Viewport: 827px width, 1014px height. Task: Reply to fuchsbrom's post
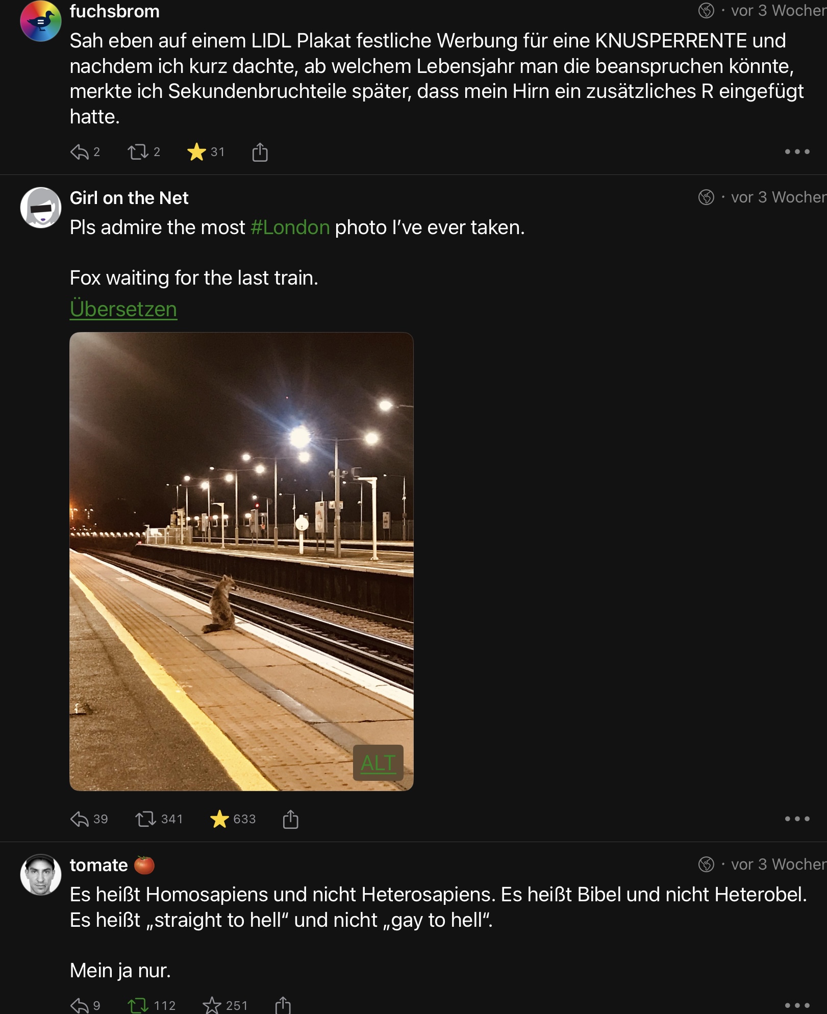[80, 152]
